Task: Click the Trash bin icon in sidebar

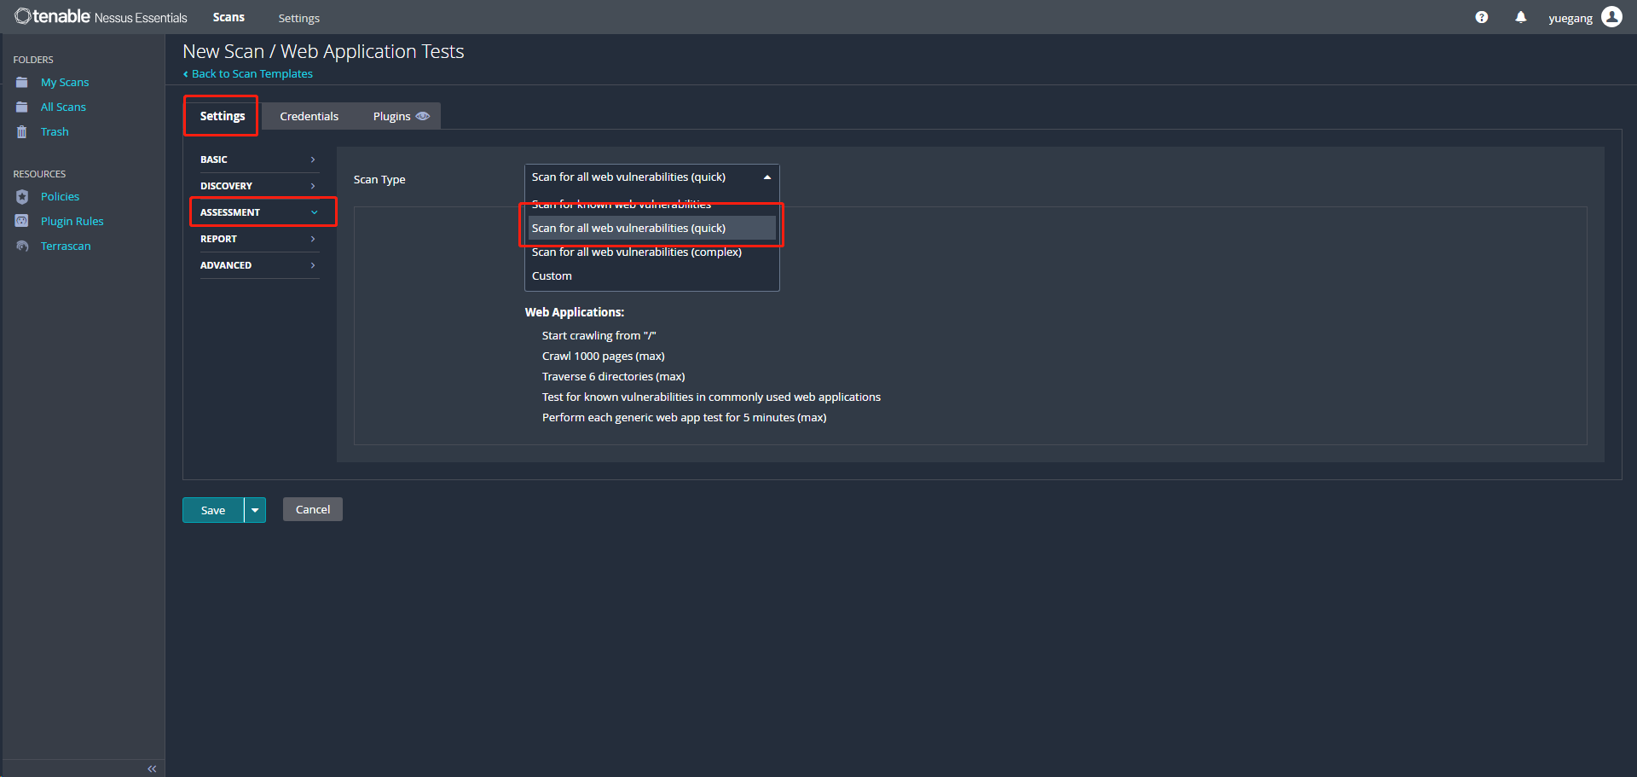Action: click(x=22, y=131)
